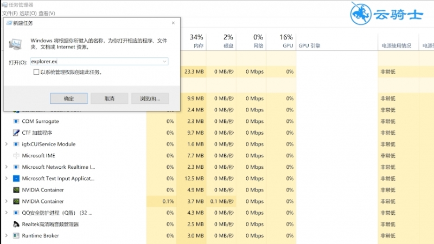Click the 浏览(B)... button
The height and width of the screenshot is (244, 434).
click(150, 98)
